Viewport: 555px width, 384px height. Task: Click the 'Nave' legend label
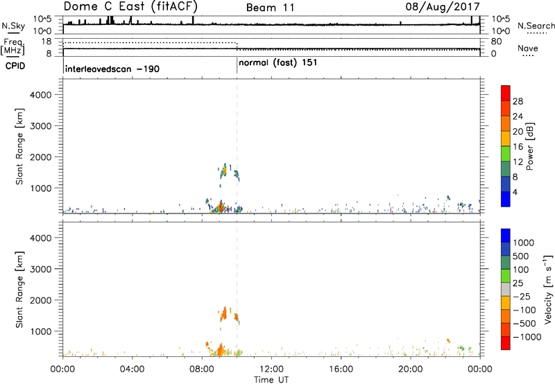click(x=528, y=49)
